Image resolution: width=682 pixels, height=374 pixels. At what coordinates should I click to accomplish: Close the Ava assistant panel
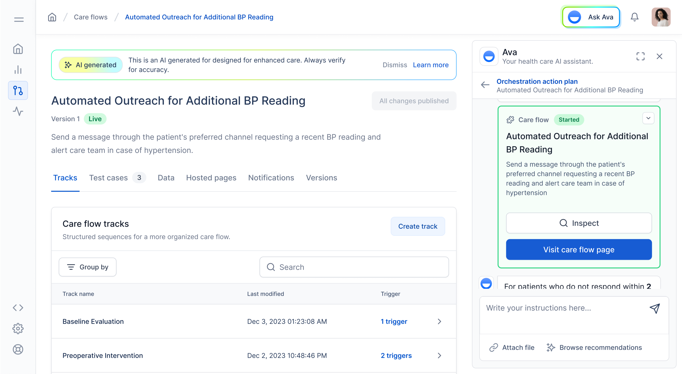pos(659,56)
